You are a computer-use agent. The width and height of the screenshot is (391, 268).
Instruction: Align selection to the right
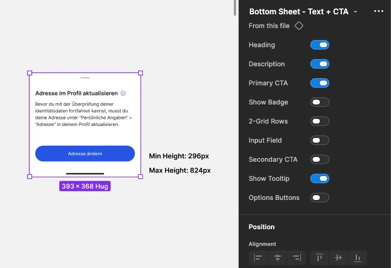tap(297, 257)
